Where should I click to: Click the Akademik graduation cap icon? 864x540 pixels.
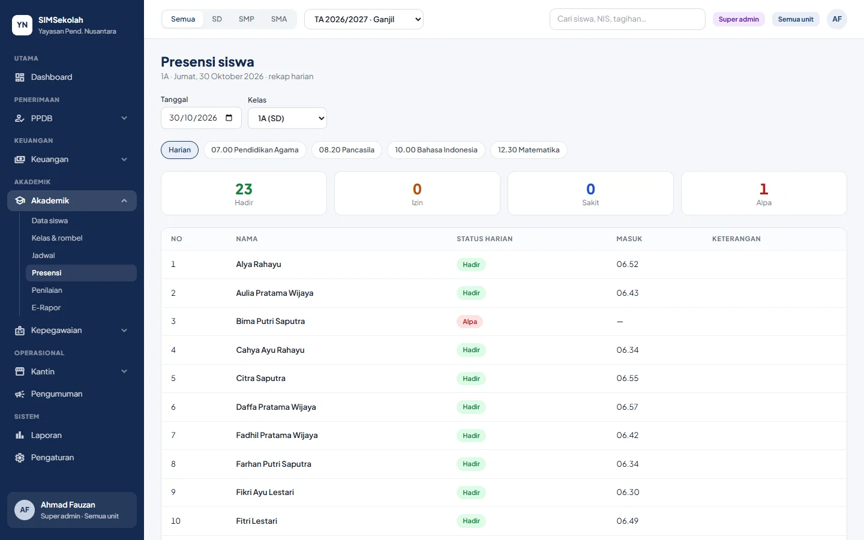[20, 201]
